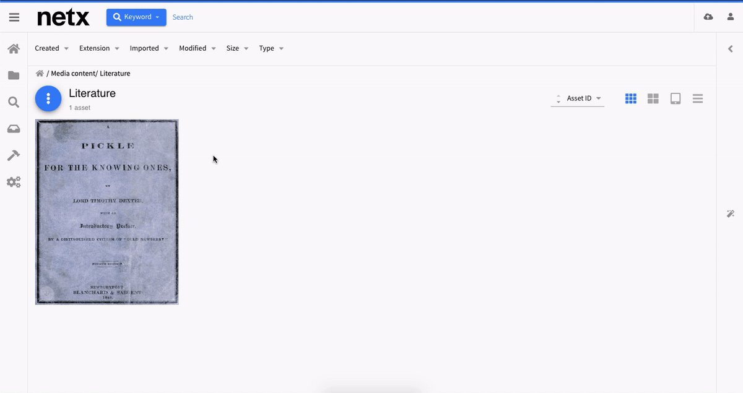This screenshot has width=743, height=393.
Task: Expand the Created filter
Action: [52, 48]
